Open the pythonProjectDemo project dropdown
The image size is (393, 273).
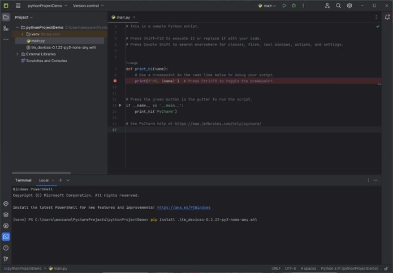47,6
